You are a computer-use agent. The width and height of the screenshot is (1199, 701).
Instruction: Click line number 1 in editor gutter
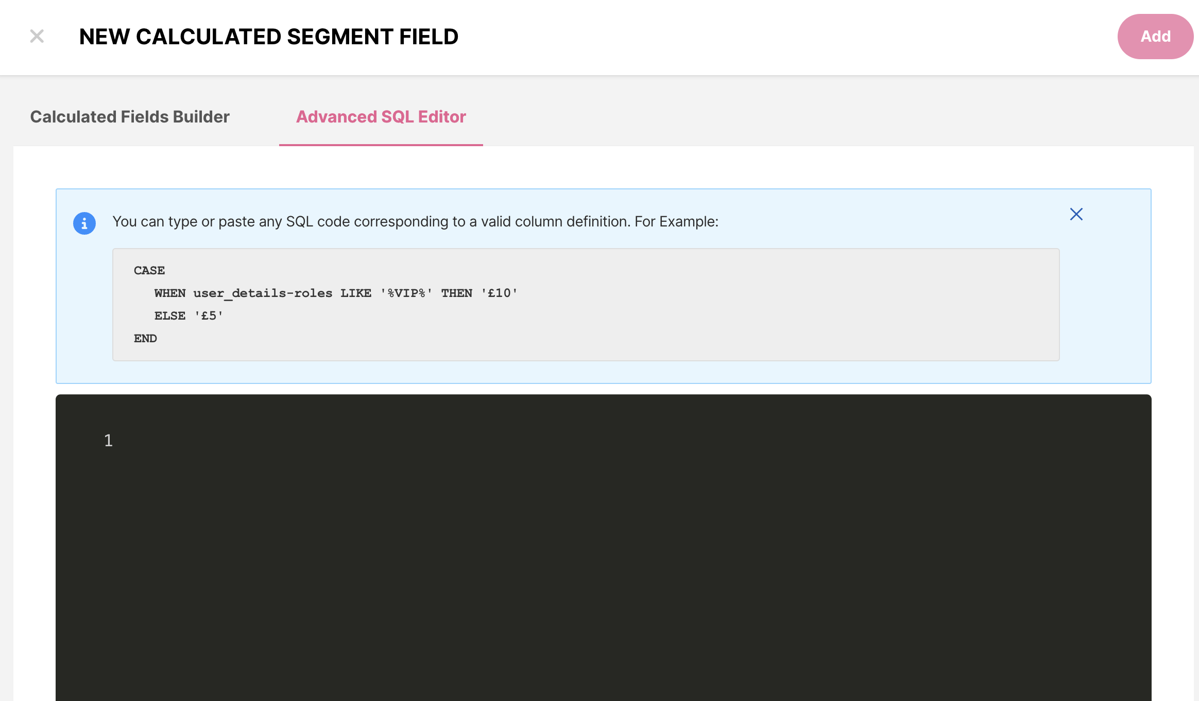(x=108, y=441)
